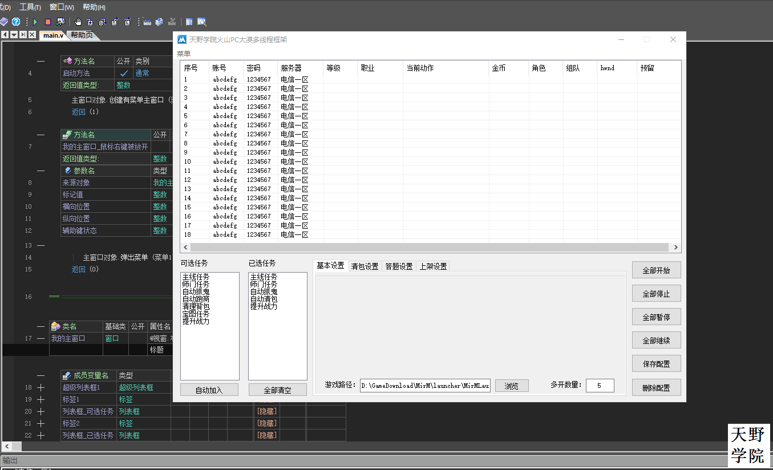This screenshot has height=470, width=773.
Task: Switch to the 上架设置 tab
Action: point(433,266)
